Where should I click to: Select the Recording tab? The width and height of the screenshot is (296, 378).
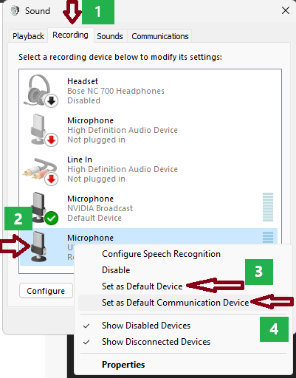70,35
